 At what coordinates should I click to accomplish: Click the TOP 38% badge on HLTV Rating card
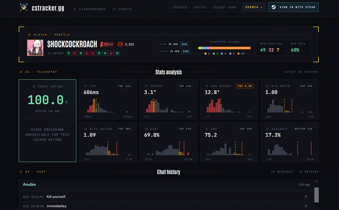click(x=125, y=129)
